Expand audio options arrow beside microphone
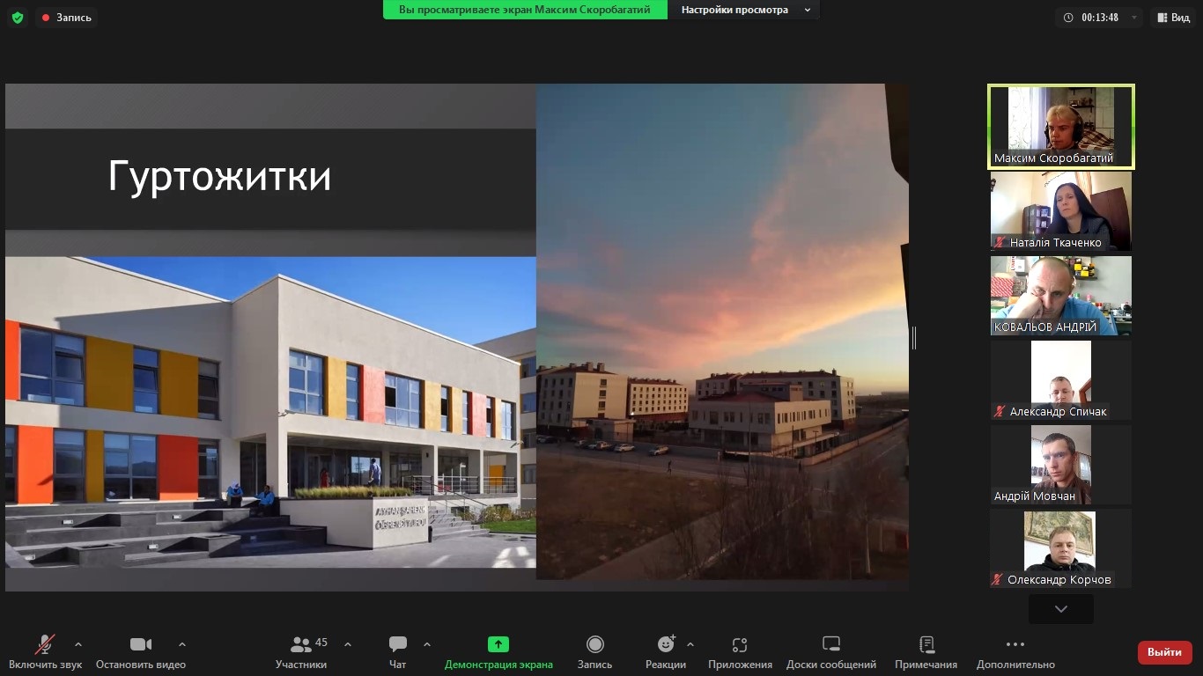1203x676 pixels. pyautogui.click(x=78, y=643)
